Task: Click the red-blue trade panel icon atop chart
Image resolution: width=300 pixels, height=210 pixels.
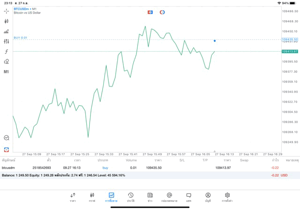Action: [150, 12]
